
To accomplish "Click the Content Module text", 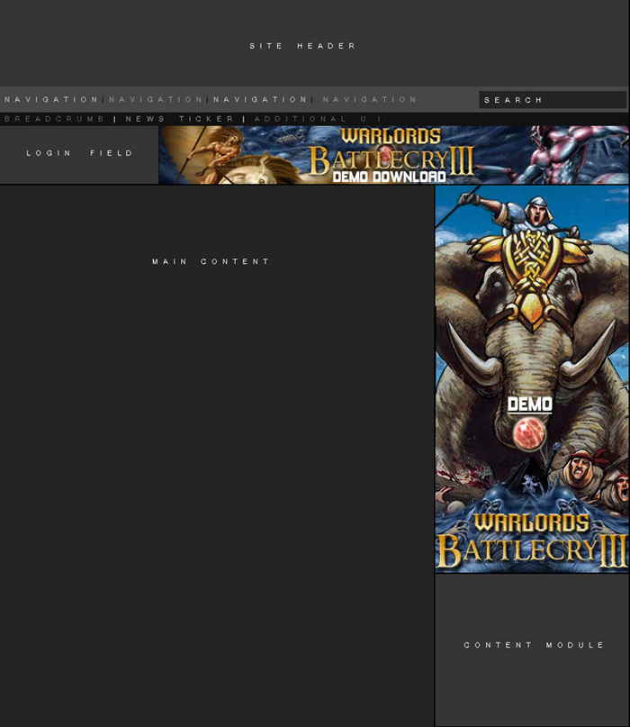I will click(534, 645).
